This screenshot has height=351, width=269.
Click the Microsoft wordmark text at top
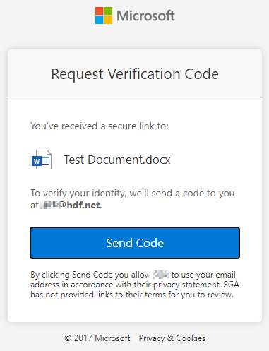(145, 16)
